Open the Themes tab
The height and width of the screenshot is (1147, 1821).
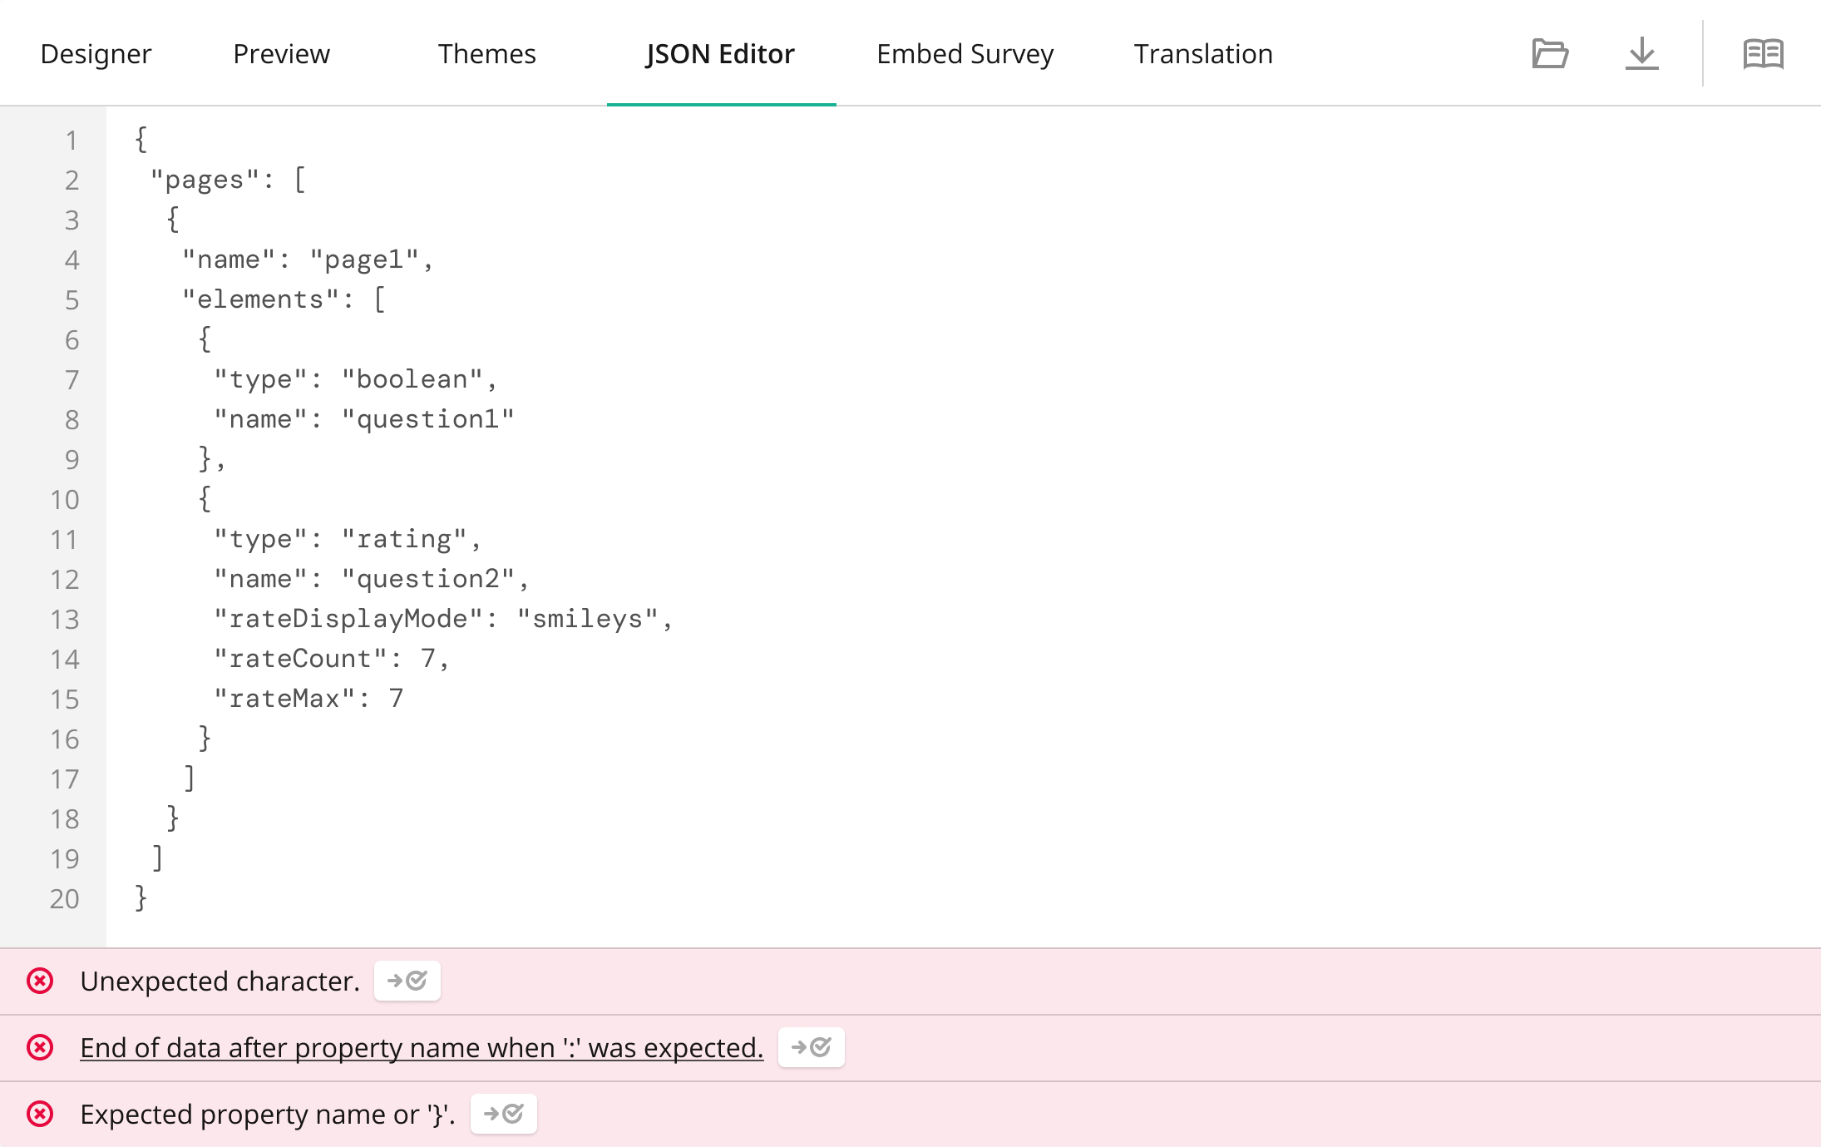tap(486, 54)
